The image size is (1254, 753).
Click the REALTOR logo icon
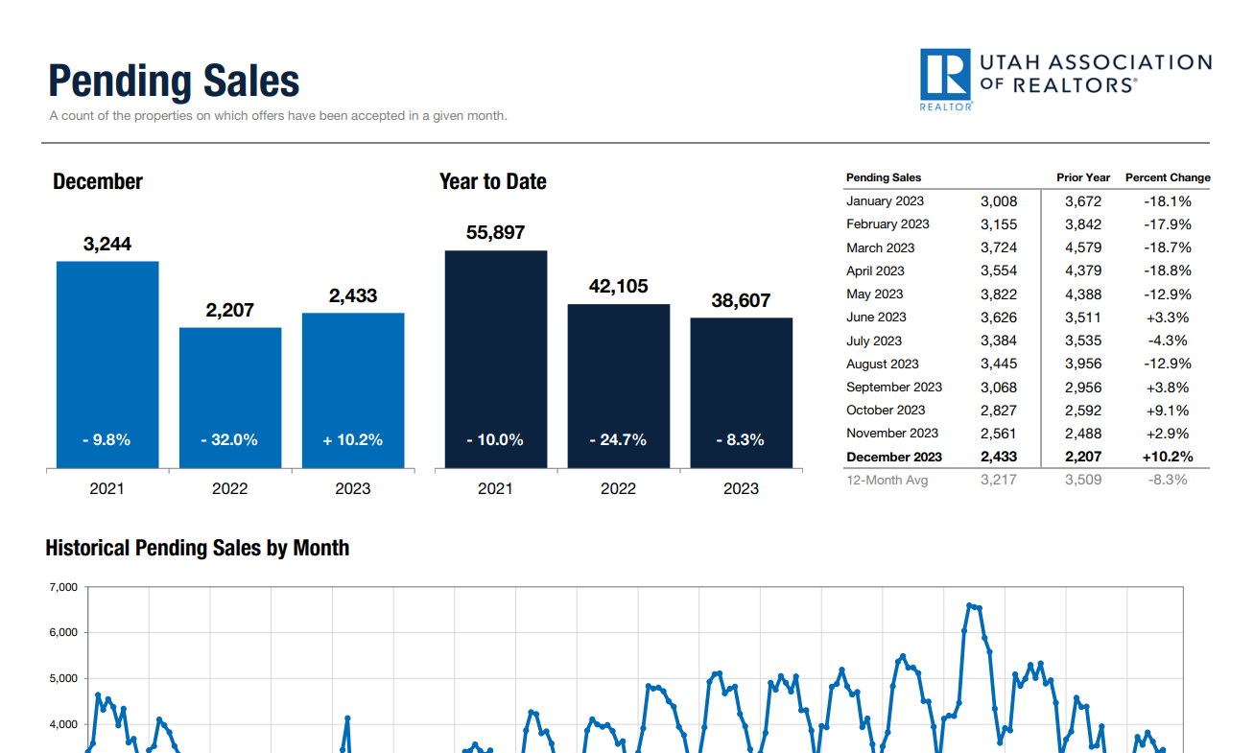click(x=946, y=77)
